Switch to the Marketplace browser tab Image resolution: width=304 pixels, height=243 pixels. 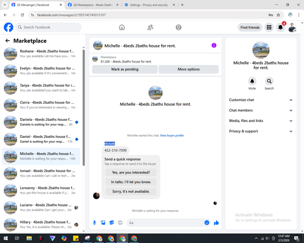tap(93, 5)
